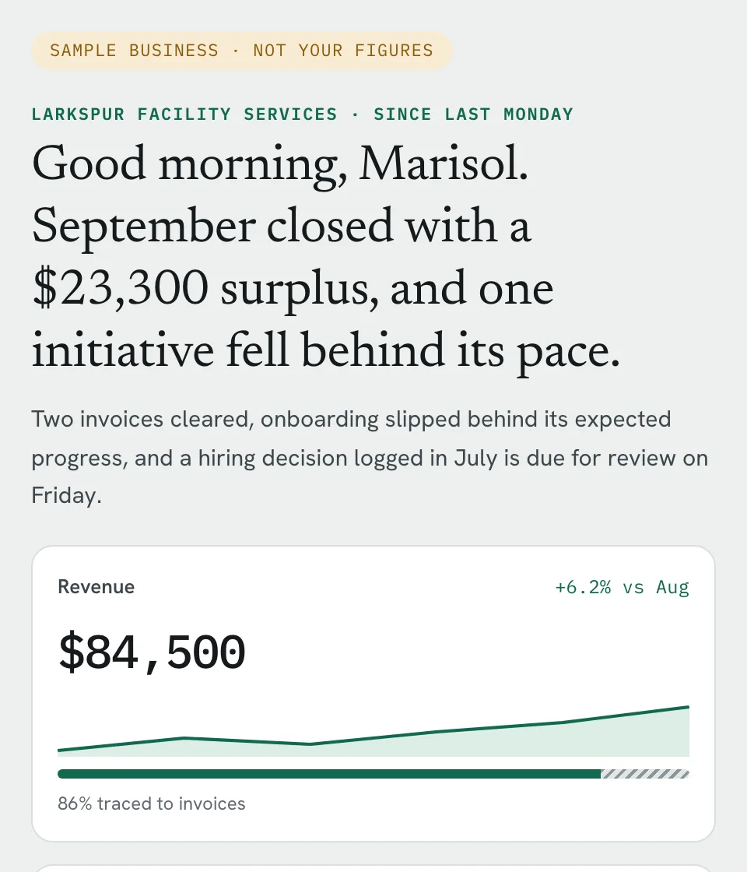747x872 pixels.
Task: Click the rightmost peak of the revenue sparkline
Action: click(x=688, y=707)
